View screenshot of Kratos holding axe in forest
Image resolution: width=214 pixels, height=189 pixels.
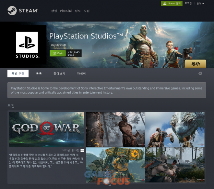(115, 130)
